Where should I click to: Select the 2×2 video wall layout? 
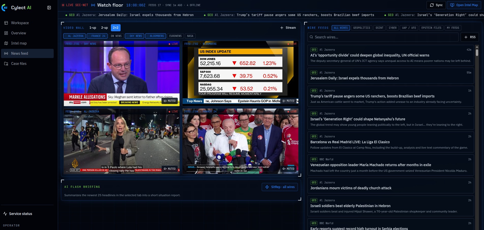(116, 28)
